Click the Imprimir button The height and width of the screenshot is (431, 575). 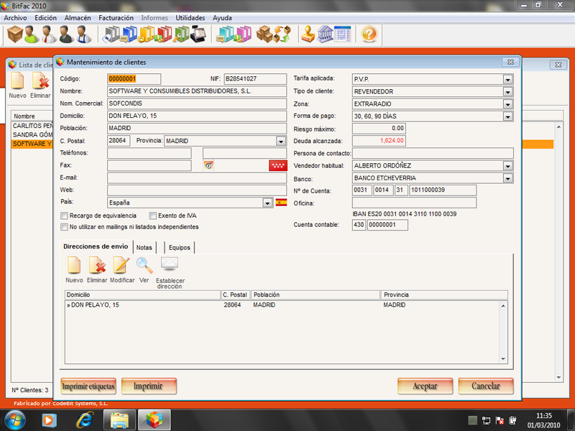(x=149, y=386)
